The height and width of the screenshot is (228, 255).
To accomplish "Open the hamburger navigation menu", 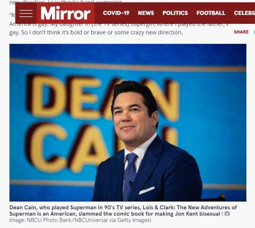I will click(26, 13).
